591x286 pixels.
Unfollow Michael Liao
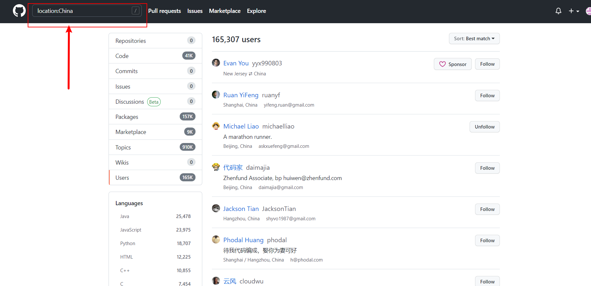484,127
